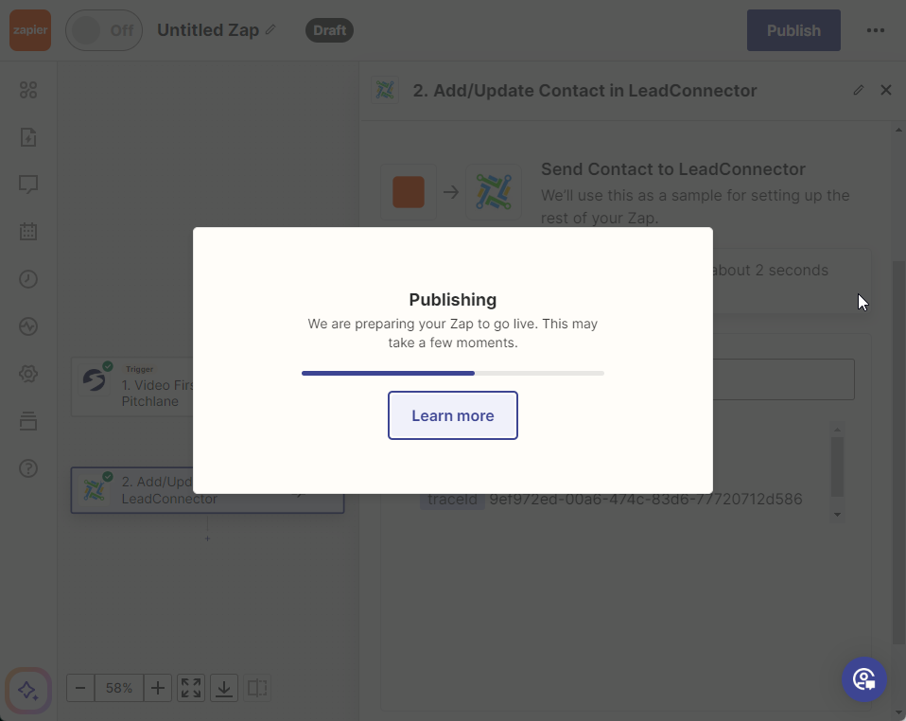Click the traceId field label
Viewport: 906px width, 721px height.
pos(452,499)
